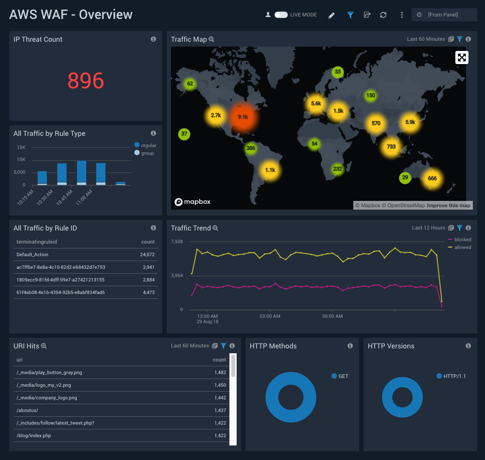Open the three-dot more options menu
The image size is (485, 460).
pos(402,15)
